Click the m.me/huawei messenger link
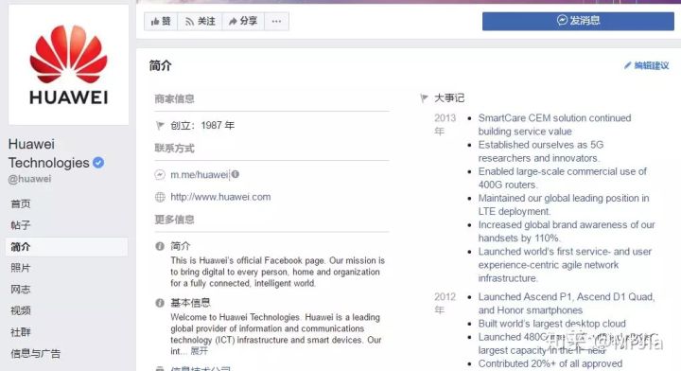The image size is (681, 371). [199, 175]
